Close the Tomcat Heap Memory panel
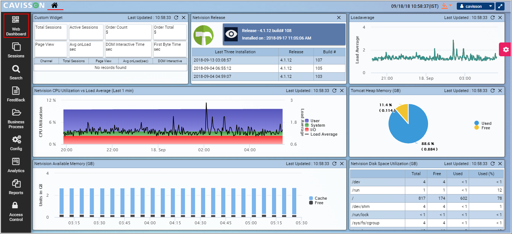Image resolution: width=512 pixels, height=234 pixels. 500,91
